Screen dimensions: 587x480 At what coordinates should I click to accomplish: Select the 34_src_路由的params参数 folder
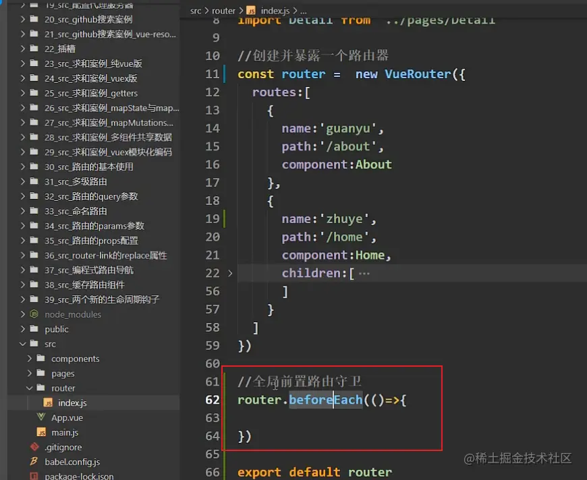point(94,226)
